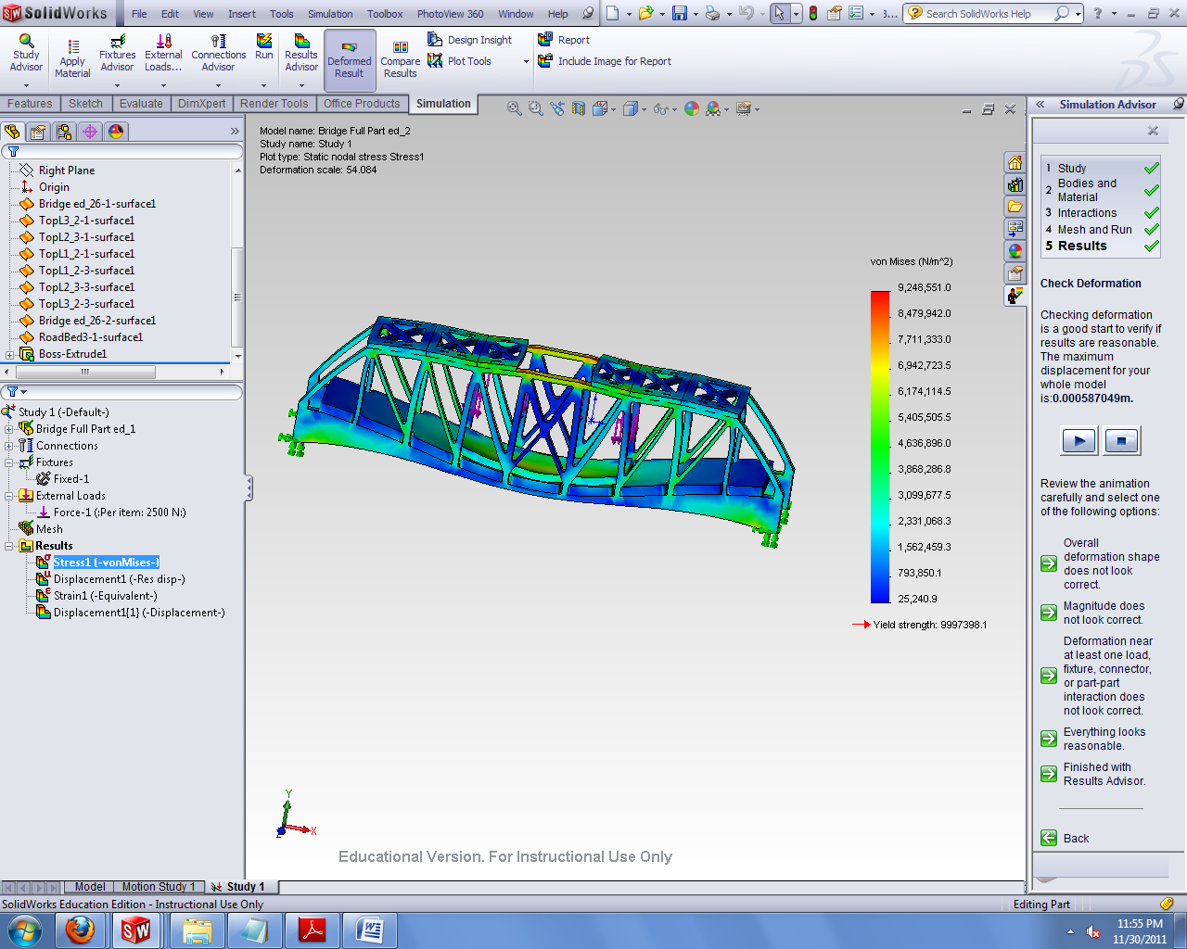The height and width of the screenshot is (949, 1187).
Task: Open the Hide/Show Items dropdown
Action: tap(664, 108)
